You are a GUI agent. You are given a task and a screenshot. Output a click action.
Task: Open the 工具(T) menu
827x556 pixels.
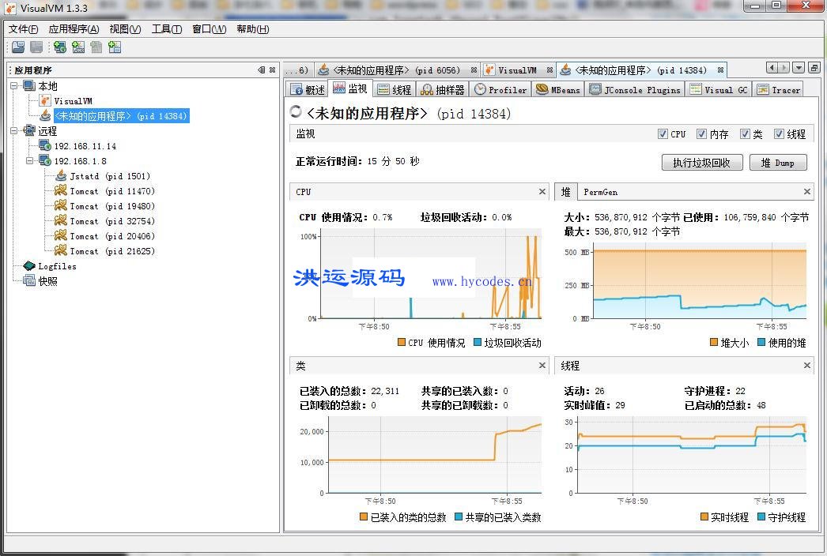coord(167,29)
